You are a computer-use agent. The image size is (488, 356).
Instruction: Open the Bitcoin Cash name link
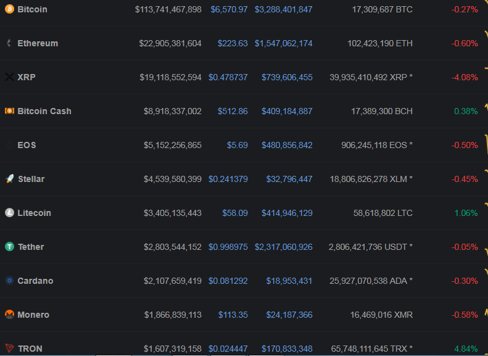(44, 111)
